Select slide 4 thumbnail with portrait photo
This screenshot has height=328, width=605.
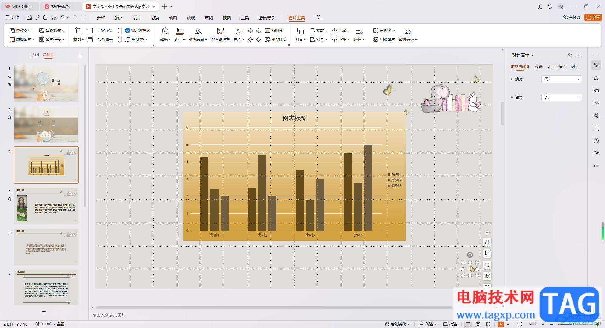pyautogui.click(x=46, y=206)
